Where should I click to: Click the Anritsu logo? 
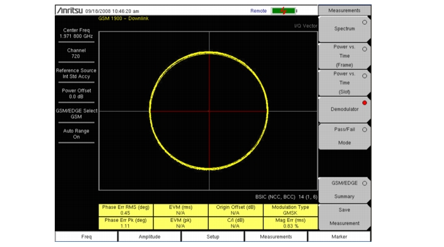(x=70, y=10)
